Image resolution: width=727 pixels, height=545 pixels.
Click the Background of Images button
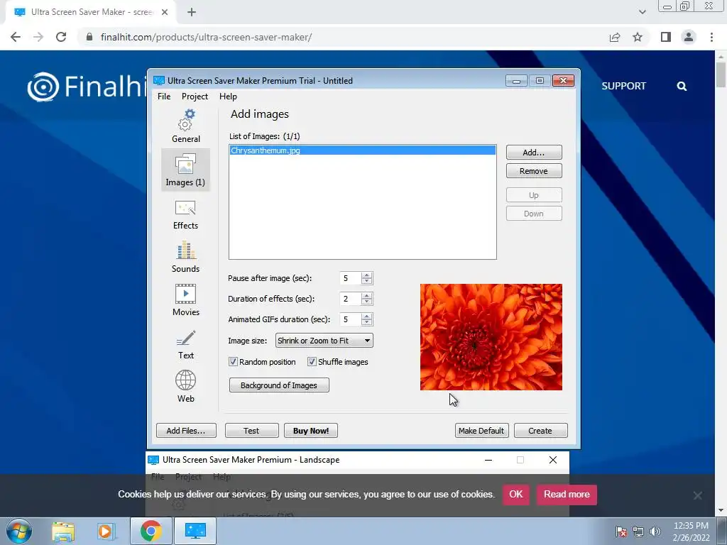click(279, 385)
